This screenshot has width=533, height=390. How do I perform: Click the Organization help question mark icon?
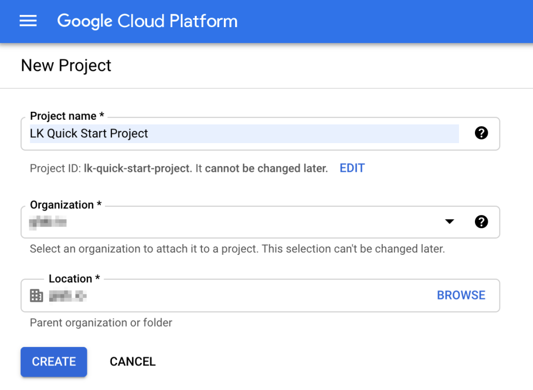[x=481, y=222]
